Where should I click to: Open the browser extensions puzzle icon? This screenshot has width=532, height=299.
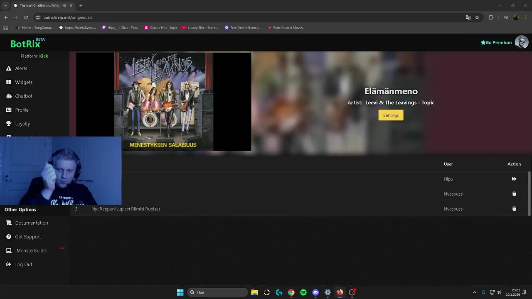[491, 17]
